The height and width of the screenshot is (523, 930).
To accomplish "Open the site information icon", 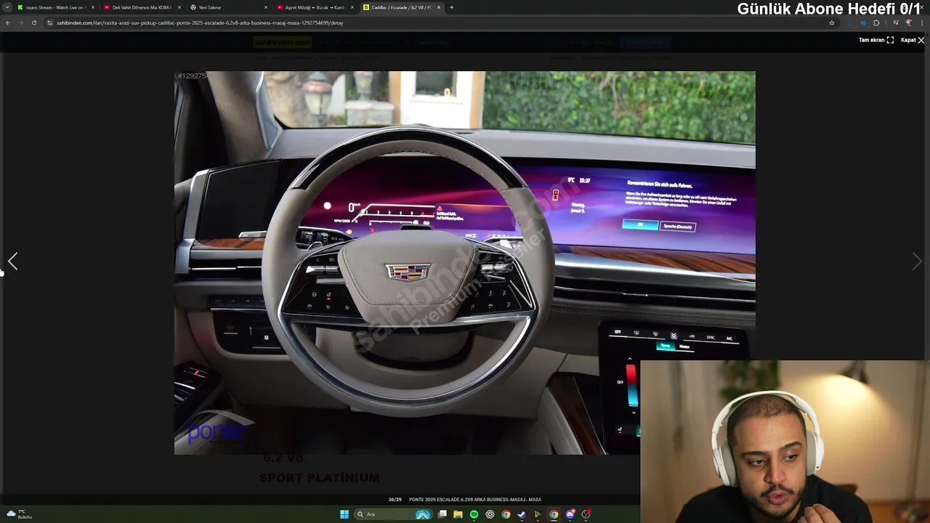I will tap(50, 23).
